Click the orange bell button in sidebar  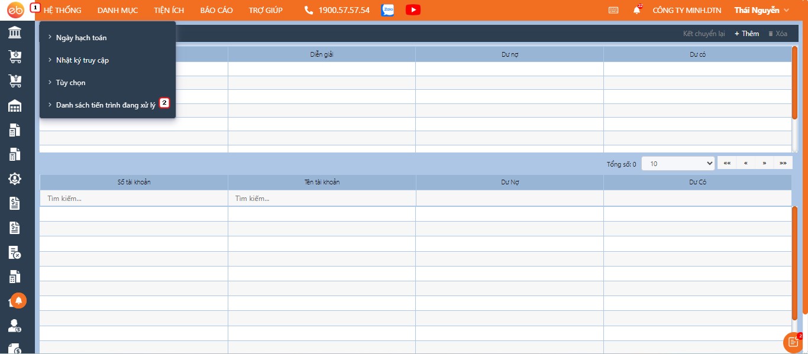tap(18, 301)
